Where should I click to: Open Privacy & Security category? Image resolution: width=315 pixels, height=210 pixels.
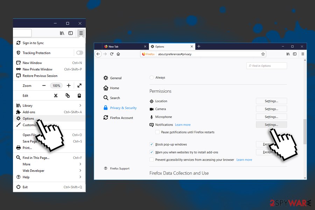pos(120,108)
